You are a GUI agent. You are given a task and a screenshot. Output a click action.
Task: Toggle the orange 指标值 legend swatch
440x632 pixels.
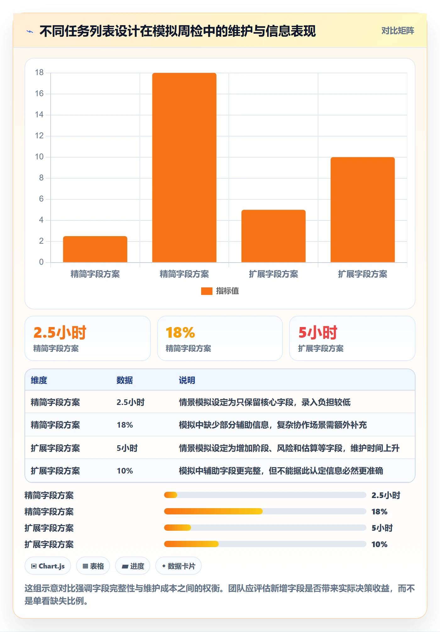coord(207,291)
